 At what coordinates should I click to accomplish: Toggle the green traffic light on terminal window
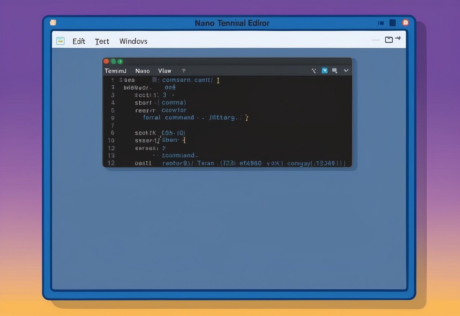tap(120, 61)
